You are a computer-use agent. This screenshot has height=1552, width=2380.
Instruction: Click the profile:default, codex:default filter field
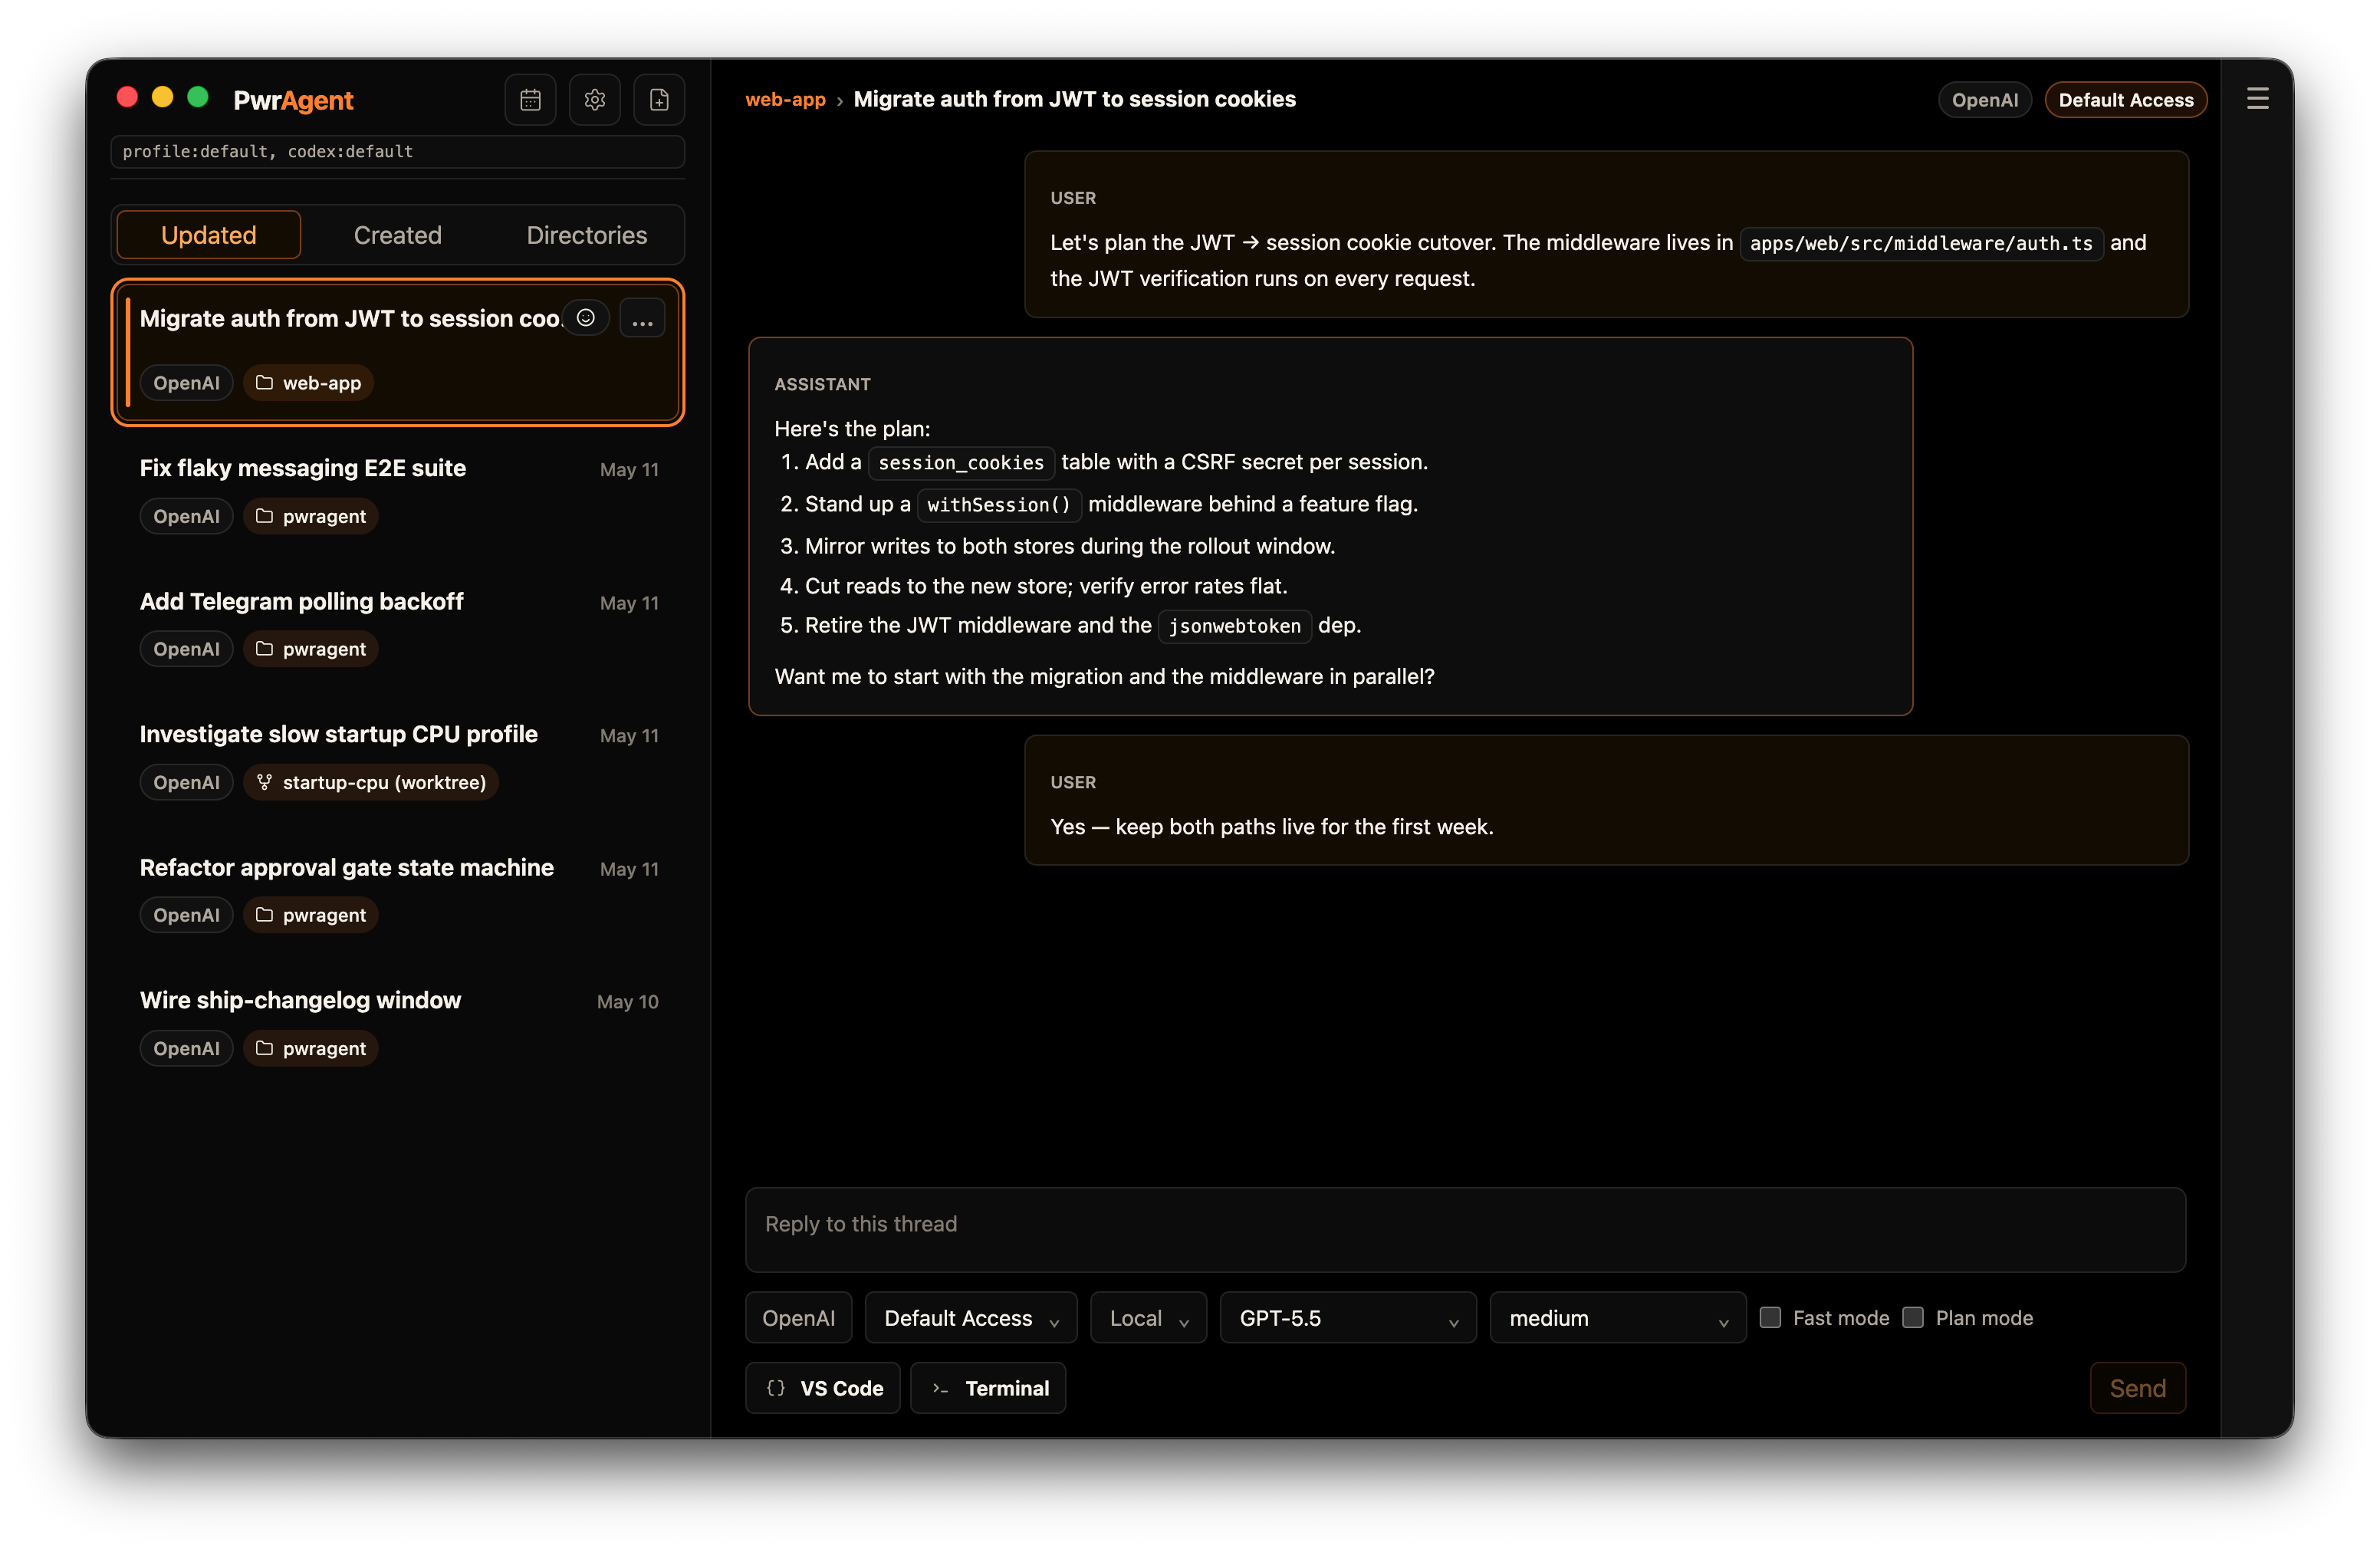click(x=397, y=152)
